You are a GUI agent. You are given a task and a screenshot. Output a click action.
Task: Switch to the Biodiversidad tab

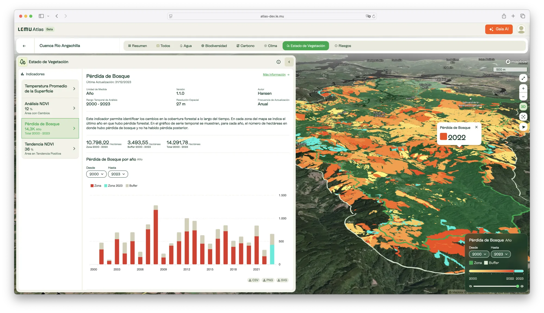(214, 46)
